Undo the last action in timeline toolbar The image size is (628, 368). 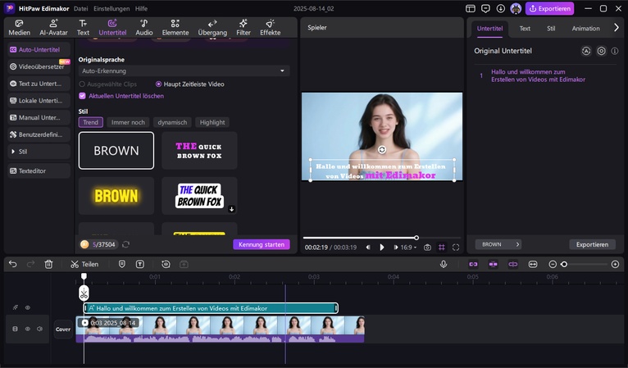point(13,264)
